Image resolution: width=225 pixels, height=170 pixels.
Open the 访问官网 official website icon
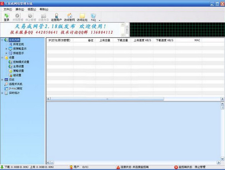point(69,17)
